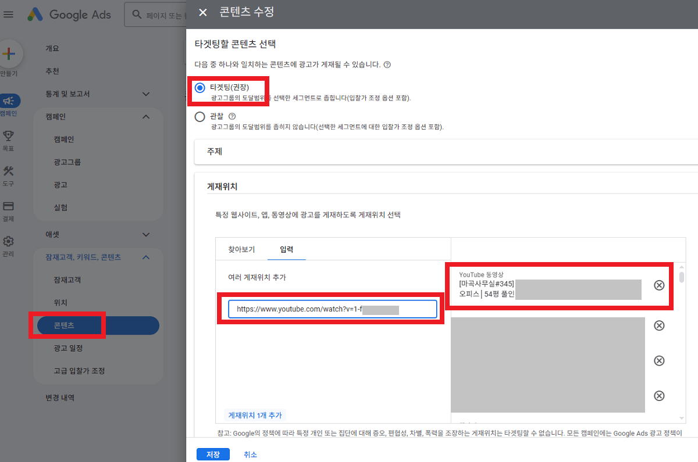698x462 pixels.
Task: Switch to the 찾아보기 tab
Action: (241, 249)
